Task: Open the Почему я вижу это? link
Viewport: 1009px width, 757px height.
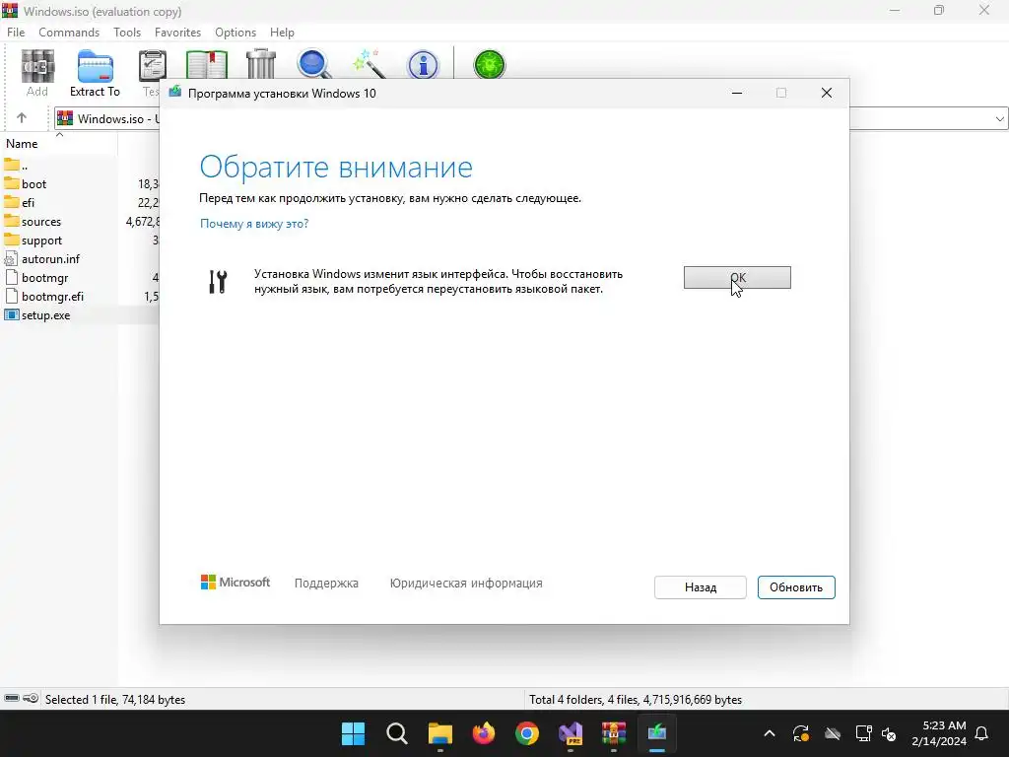Action: pos(254,224)
